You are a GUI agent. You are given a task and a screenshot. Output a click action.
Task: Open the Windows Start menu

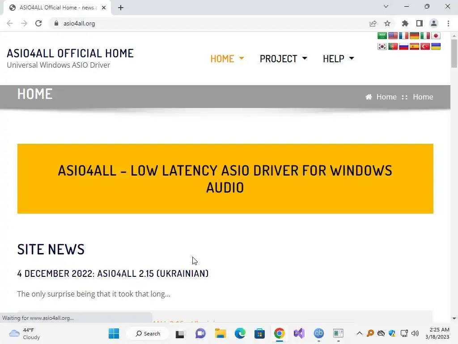pyautogui.click(x=114, y=333)
